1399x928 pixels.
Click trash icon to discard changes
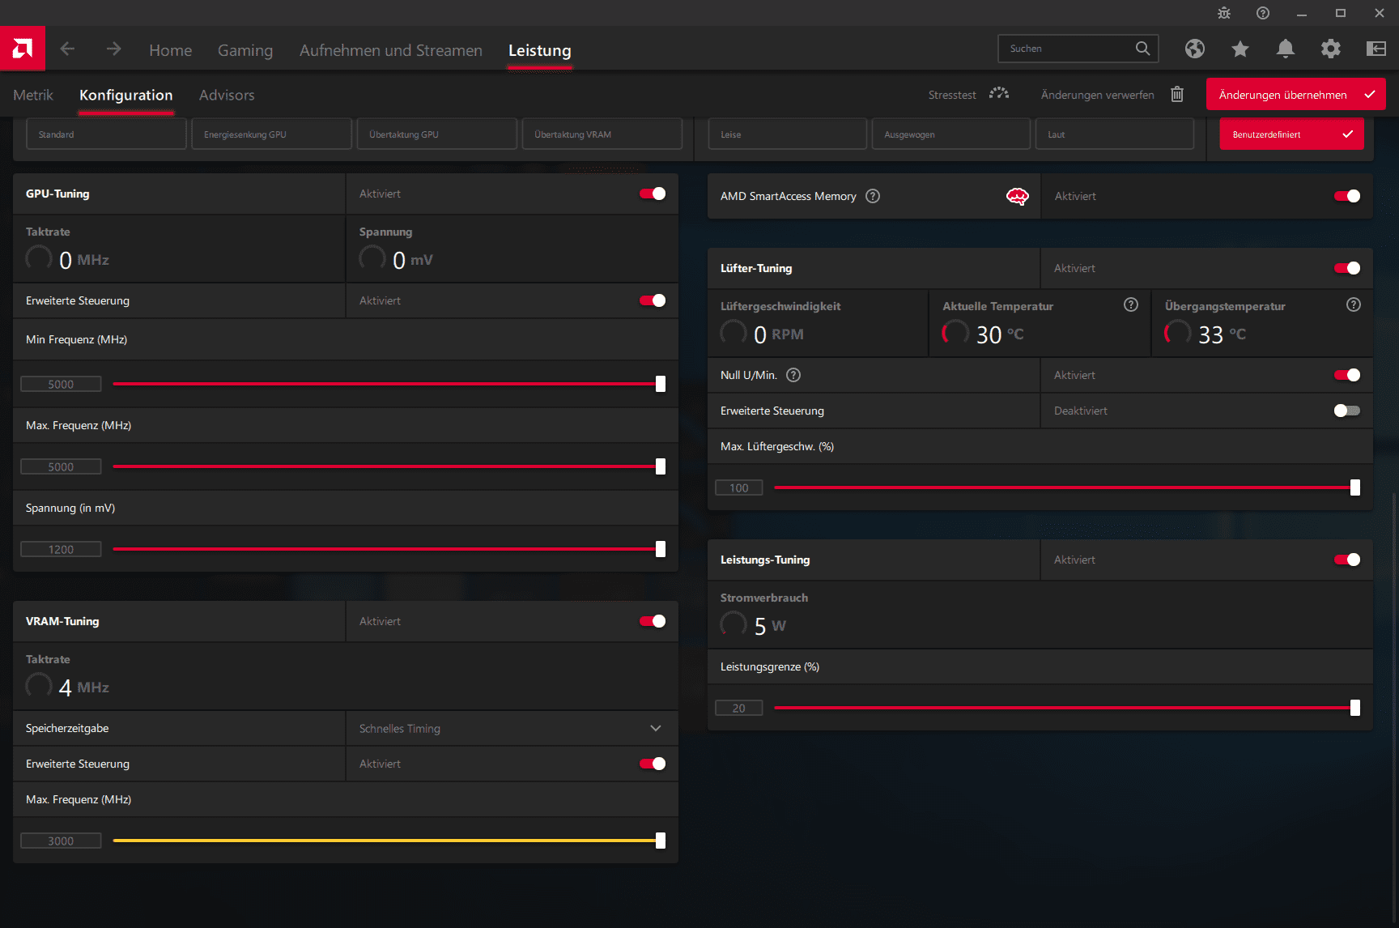click(x=1177, y=95)
